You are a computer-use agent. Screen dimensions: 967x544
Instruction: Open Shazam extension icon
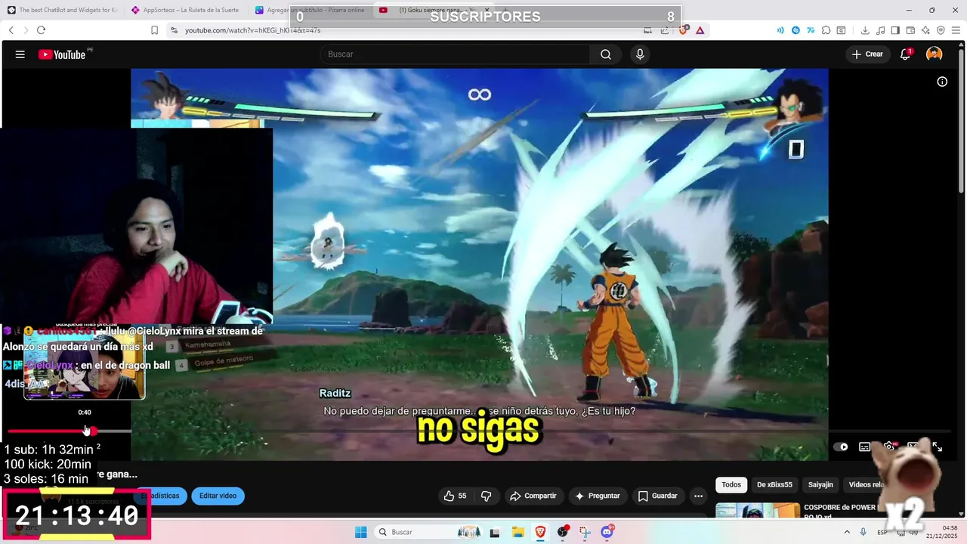pos(796,30)
